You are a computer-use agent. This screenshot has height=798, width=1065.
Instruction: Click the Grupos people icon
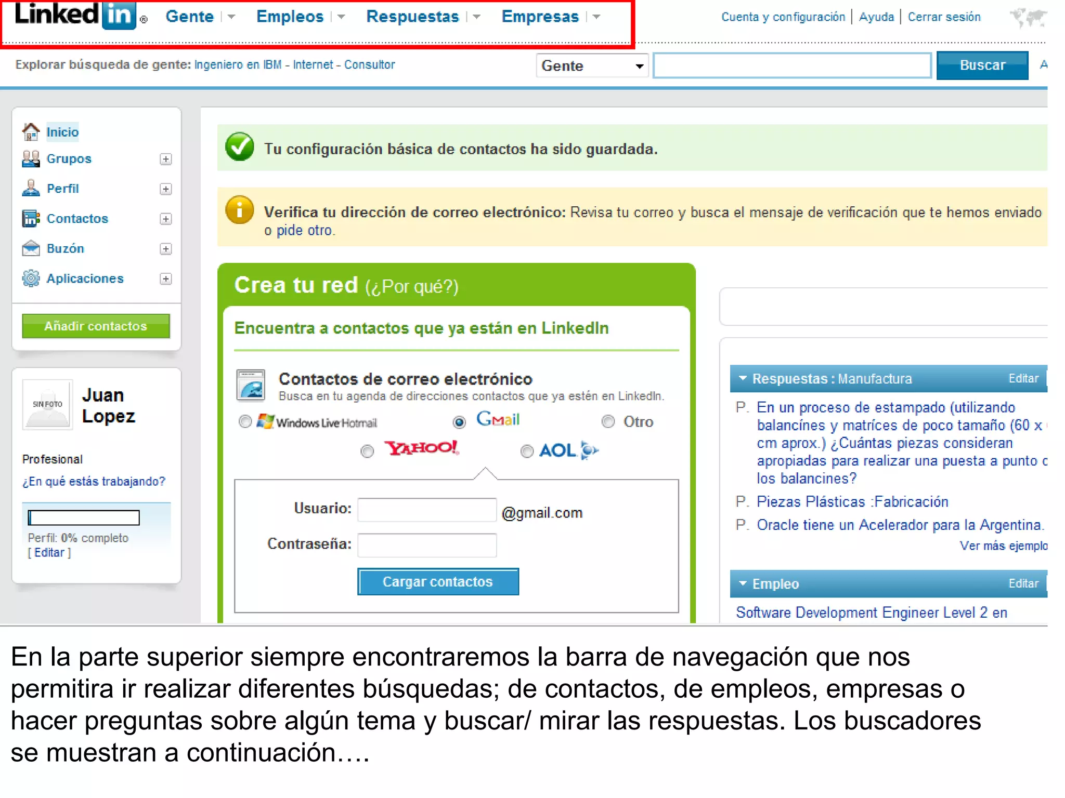click(31, 158)
